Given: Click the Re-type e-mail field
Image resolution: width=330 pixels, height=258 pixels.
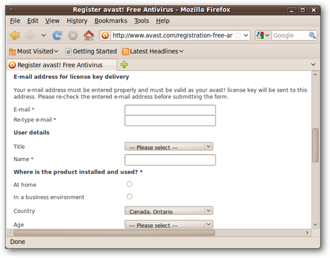Looking at the screenshot, I should point(170,120).
